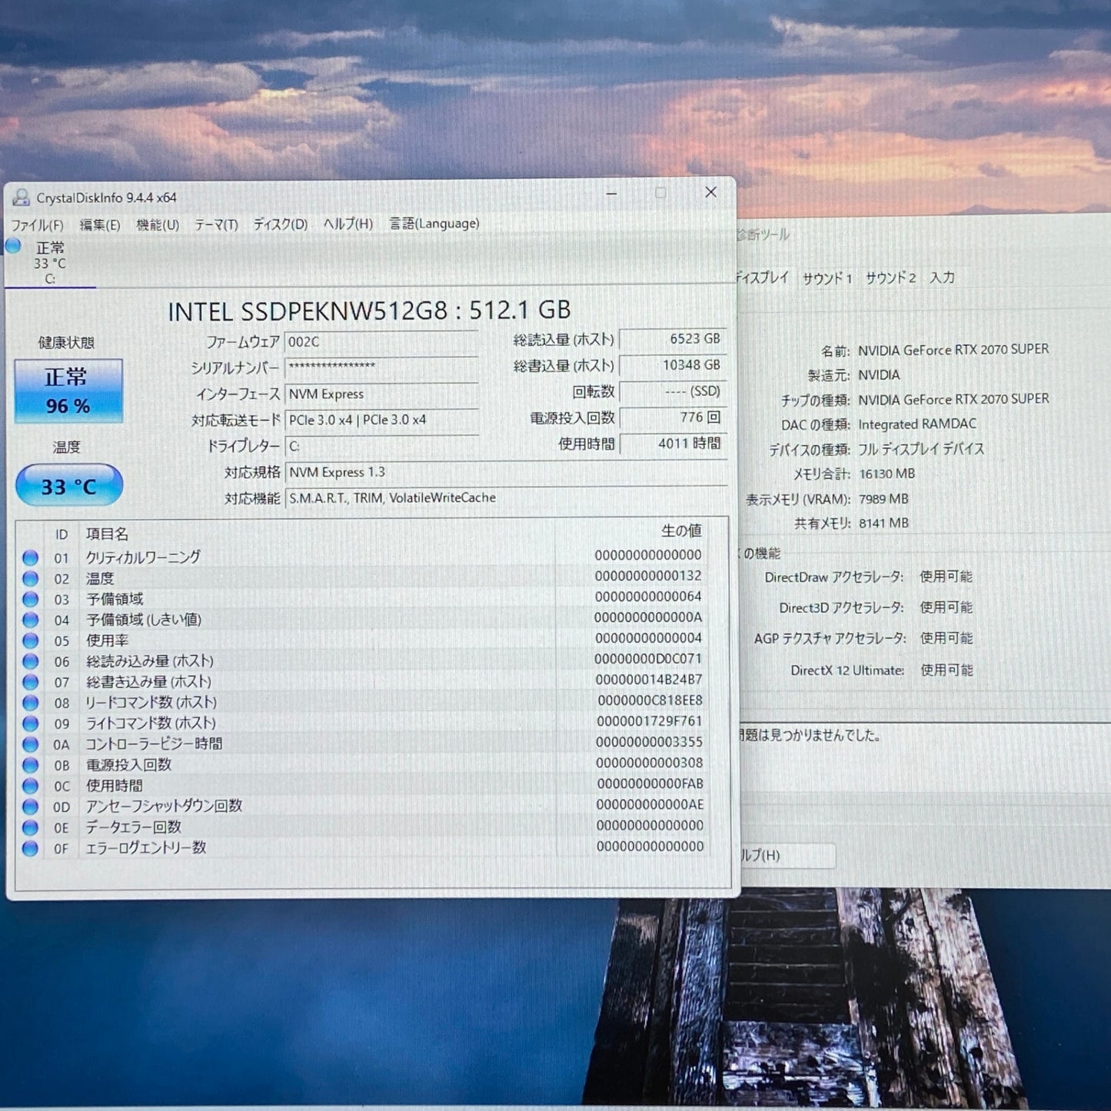Viewport: 1111px width, 1111px height.
Task: Click the drive letter field C:
Action: pyautogui.click(x=381, y=446)
